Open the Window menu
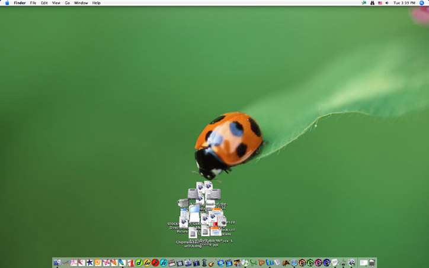The width and height of the screenshot is (429, 268). coord(81,3)
